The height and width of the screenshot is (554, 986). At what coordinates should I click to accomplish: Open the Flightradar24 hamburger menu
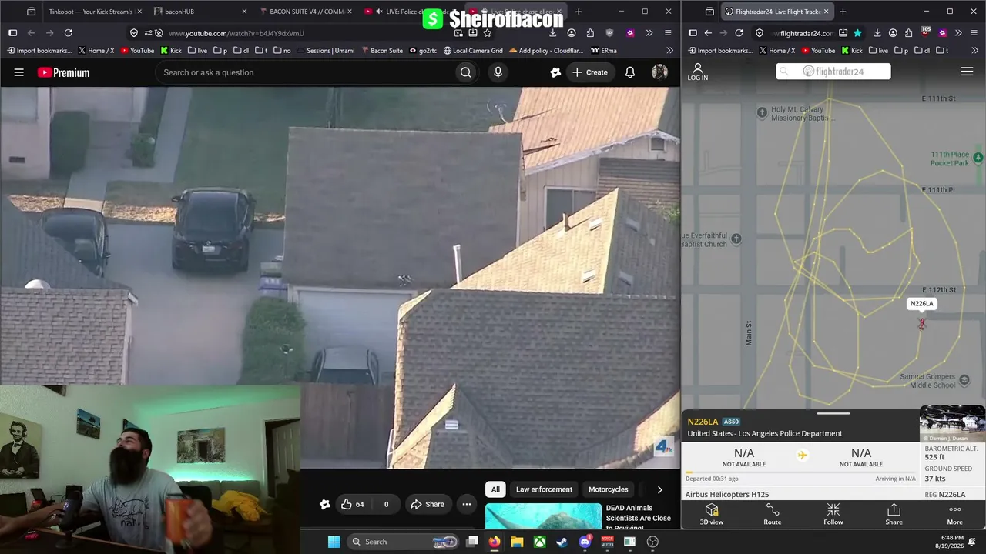click(x=967, y=72)
